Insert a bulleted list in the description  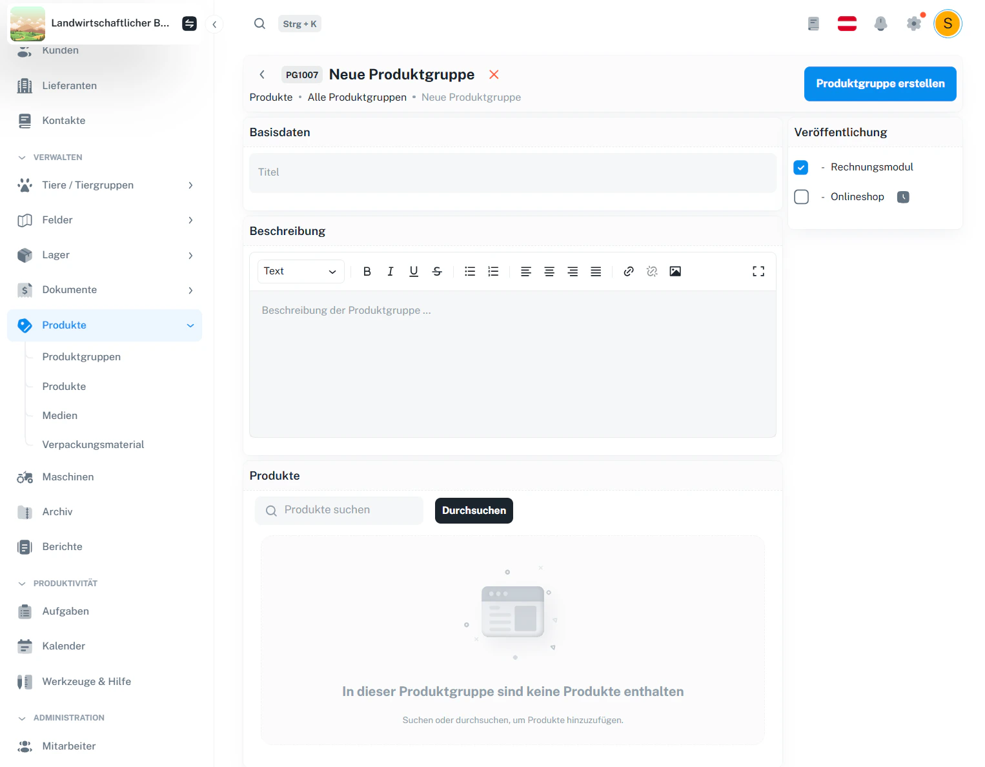[x=470, y=271]
